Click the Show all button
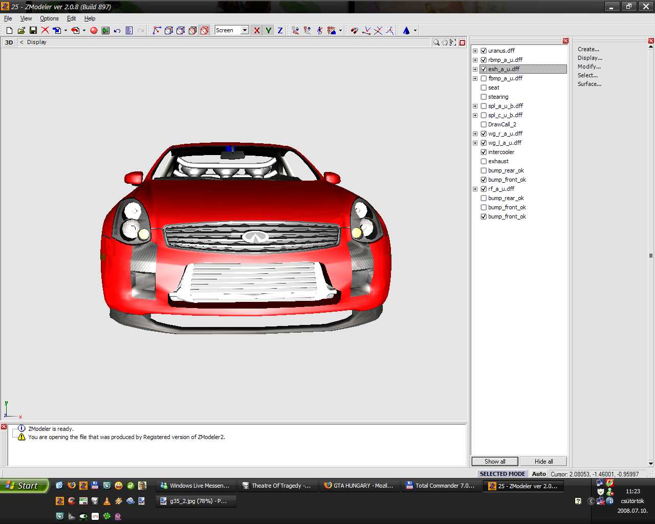The height and width of the screenshot is (524, 655). (x=495, y=462)
